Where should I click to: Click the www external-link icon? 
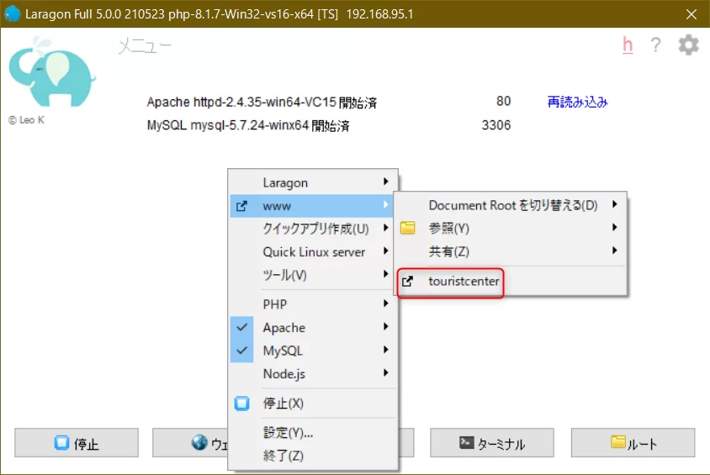[x=241, y=206]
